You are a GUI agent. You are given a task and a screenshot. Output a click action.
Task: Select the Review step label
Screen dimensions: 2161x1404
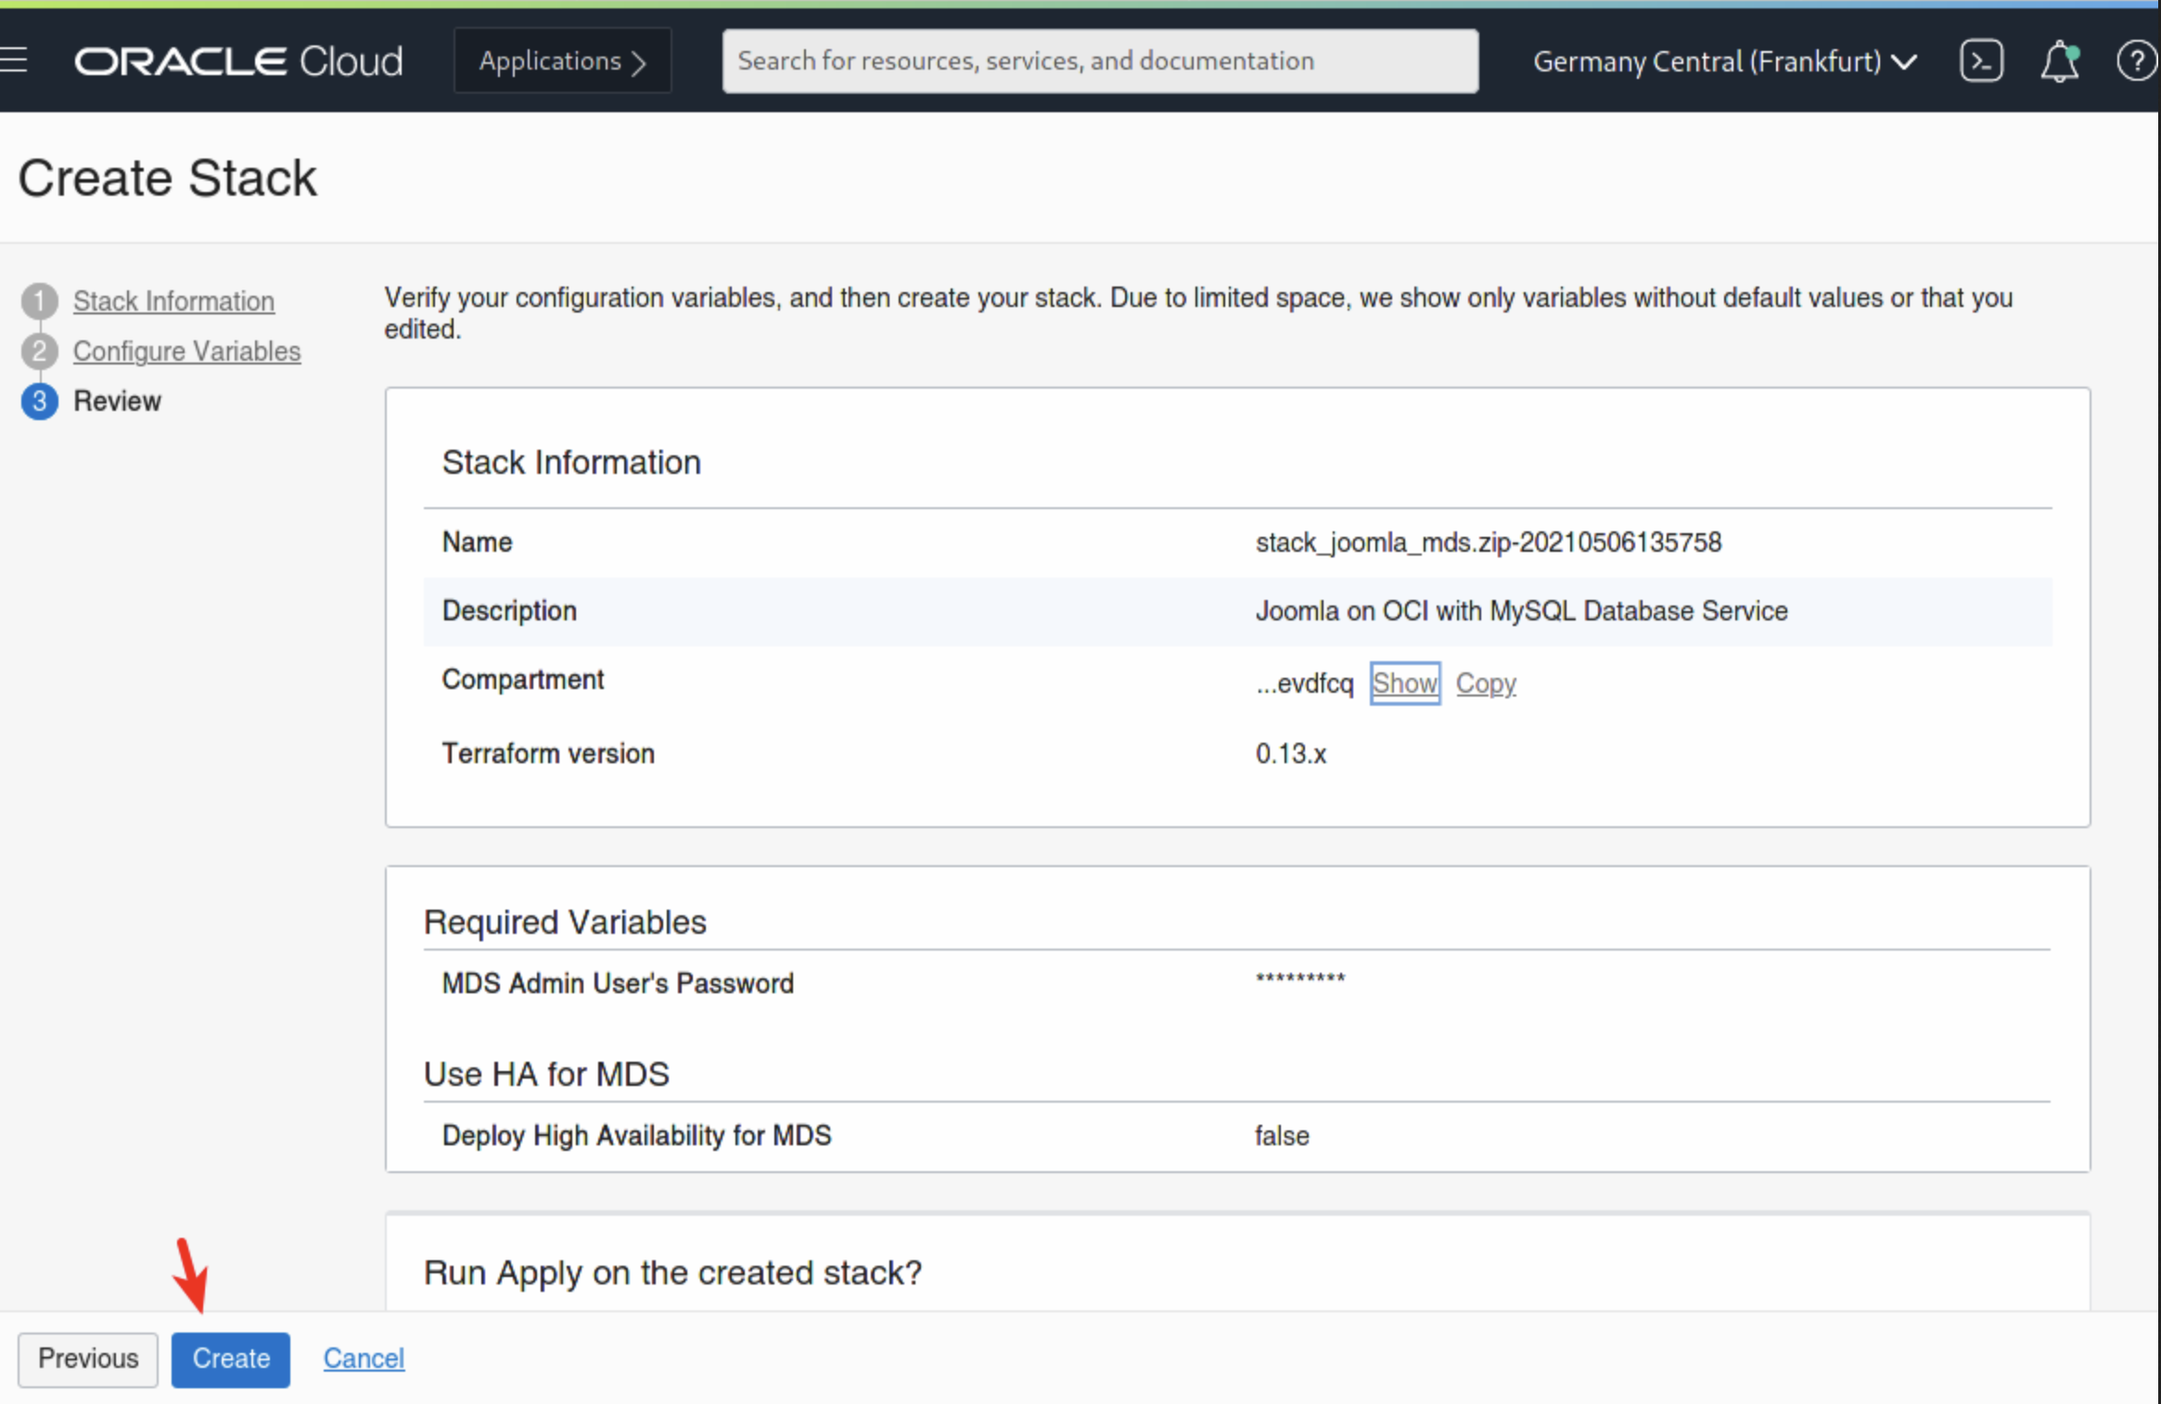117,402
